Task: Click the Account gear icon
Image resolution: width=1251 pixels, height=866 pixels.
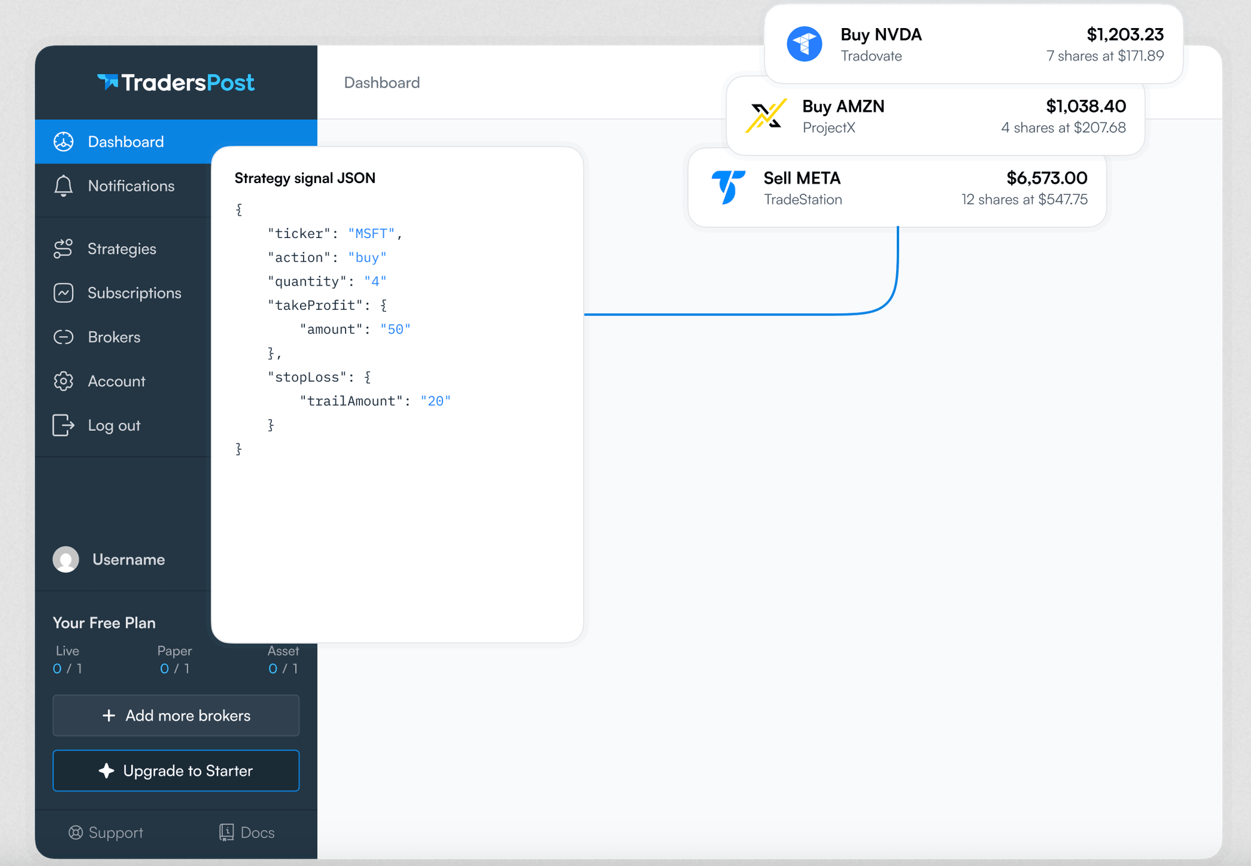Action: pos(64,381)
